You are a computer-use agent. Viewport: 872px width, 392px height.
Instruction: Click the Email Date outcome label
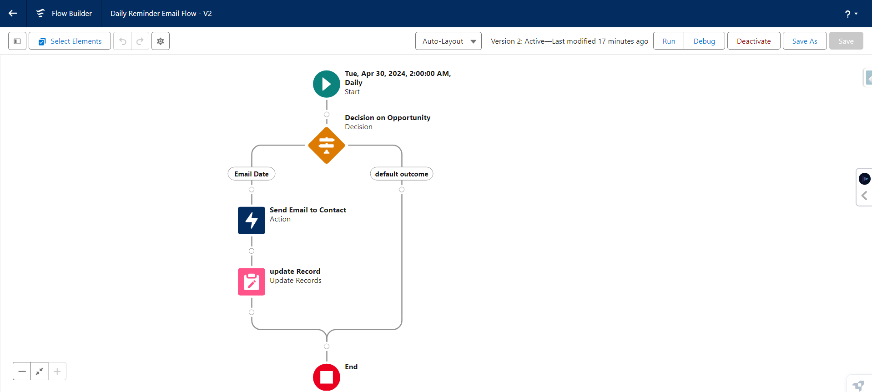pyautogui.click(x=252, y=174)
